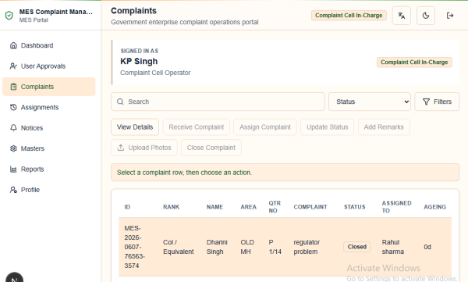Click the RANK column header
This screenshot has height=282, width=468.
point(172,207)
